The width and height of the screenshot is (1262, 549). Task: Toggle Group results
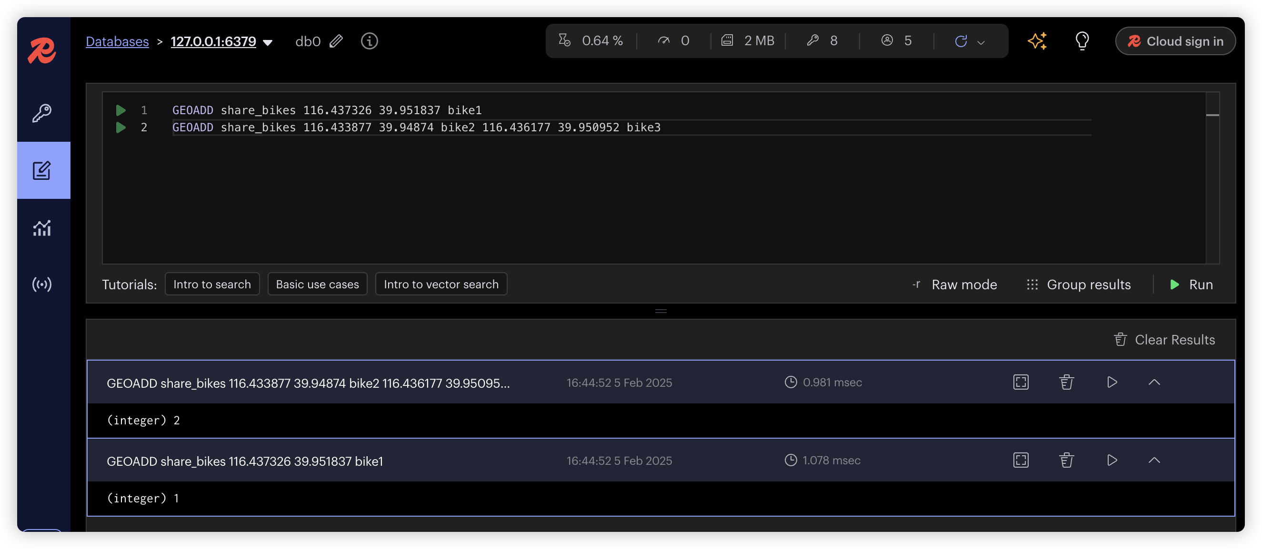click(x=1079, y=284)
